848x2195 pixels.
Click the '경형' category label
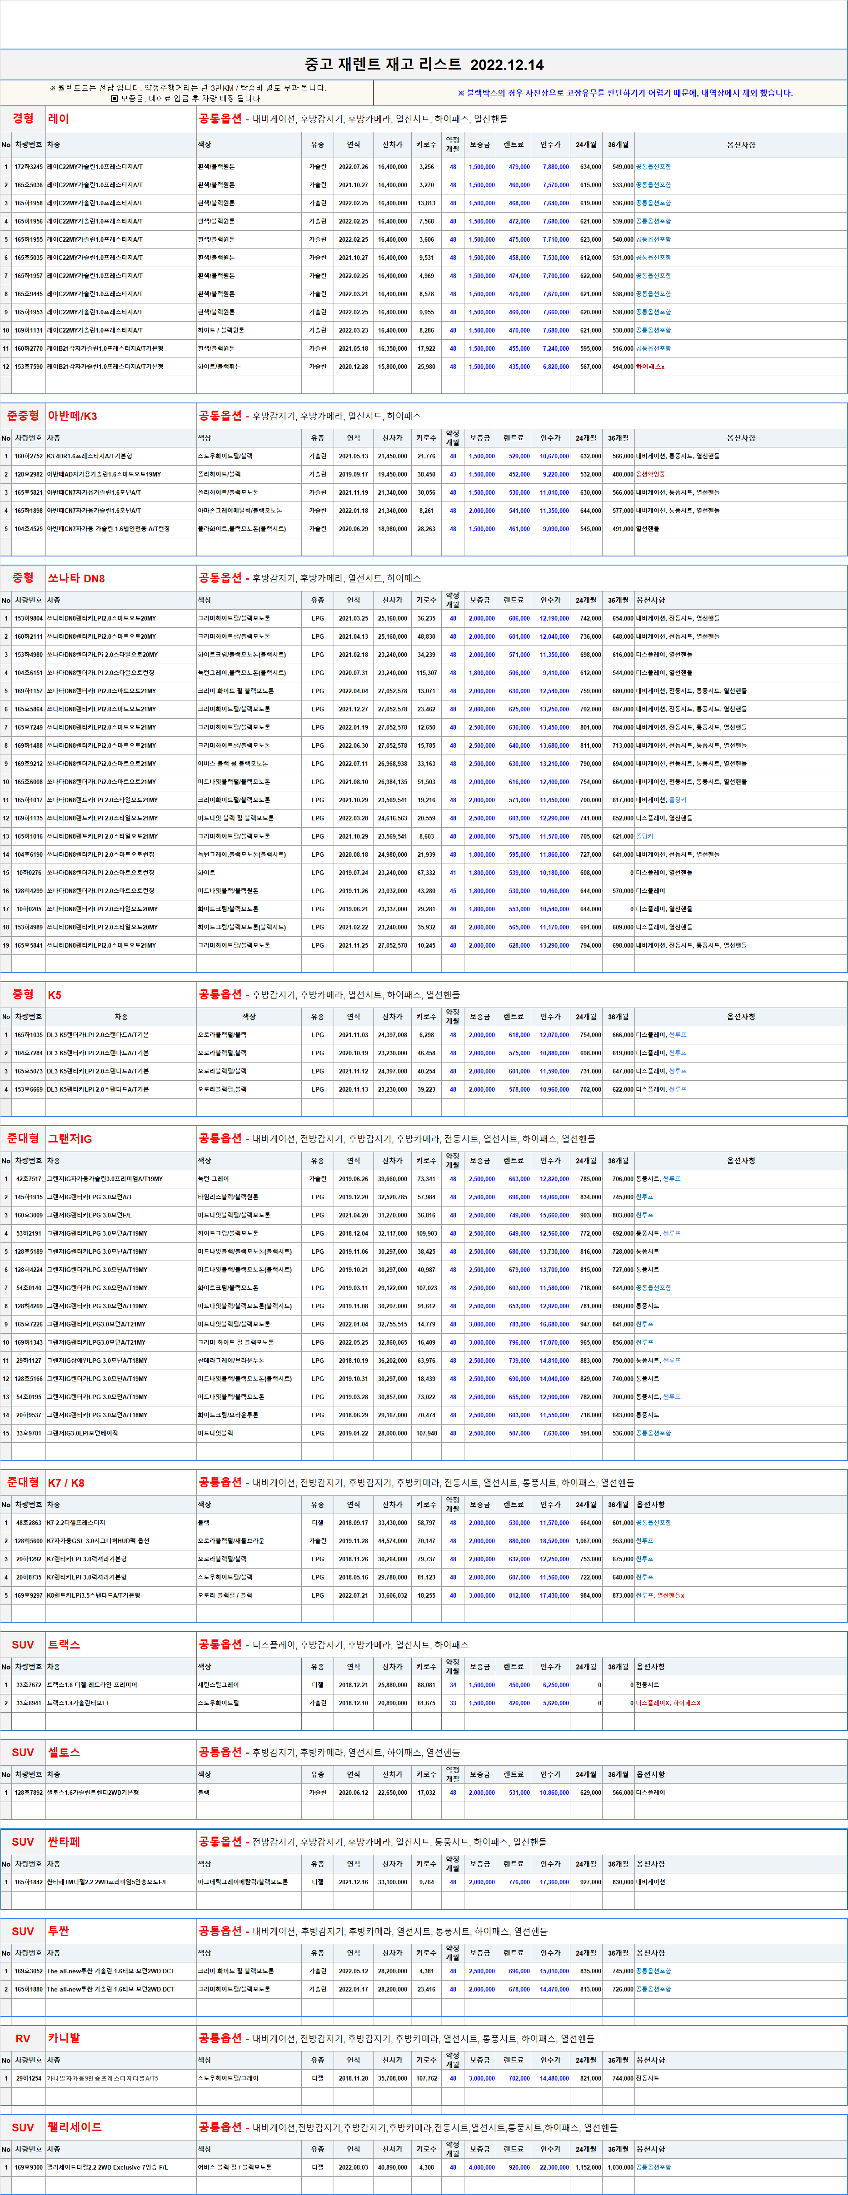click(x=23, y=119)
